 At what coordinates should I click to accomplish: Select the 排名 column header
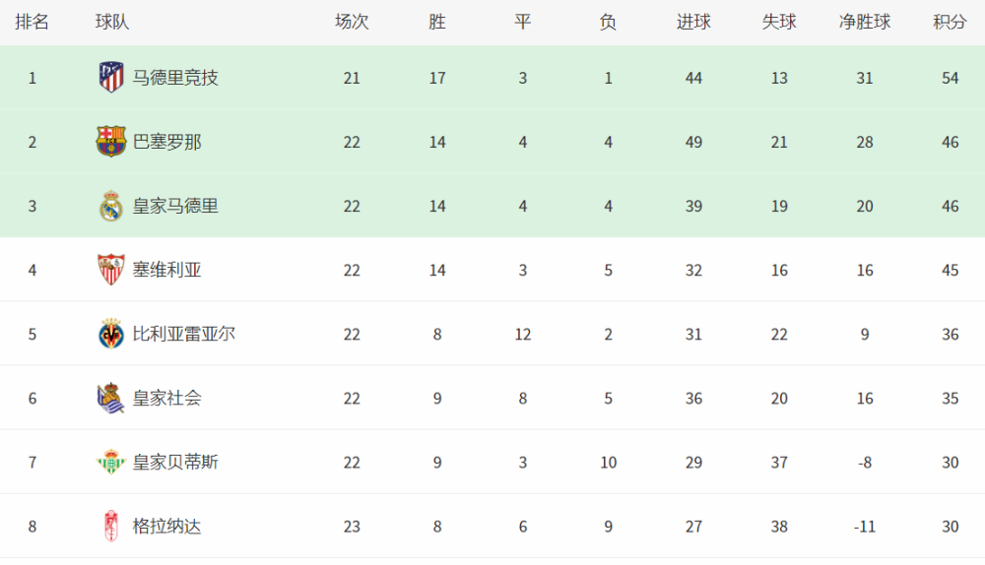(x=33, y=22)
